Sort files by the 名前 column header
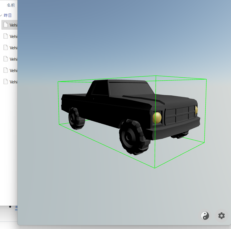This screenshot has width=231, height=229. pos(10,5)
